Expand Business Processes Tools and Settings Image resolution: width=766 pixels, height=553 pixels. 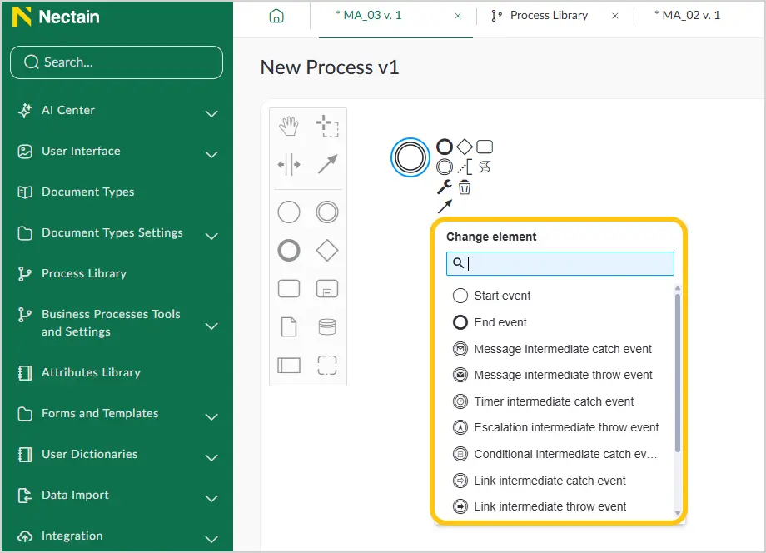[211, 326]
